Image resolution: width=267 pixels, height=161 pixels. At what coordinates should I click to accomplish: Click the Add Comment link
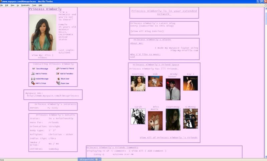[x=155, y=151]
